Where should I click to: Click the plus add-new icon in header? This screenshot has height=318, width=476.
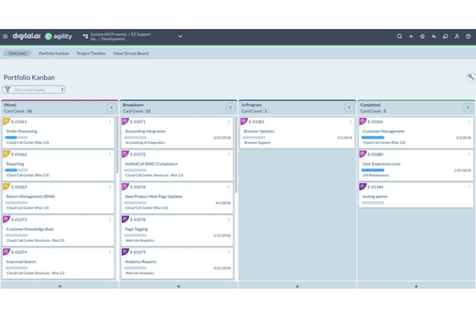point(411,36)
